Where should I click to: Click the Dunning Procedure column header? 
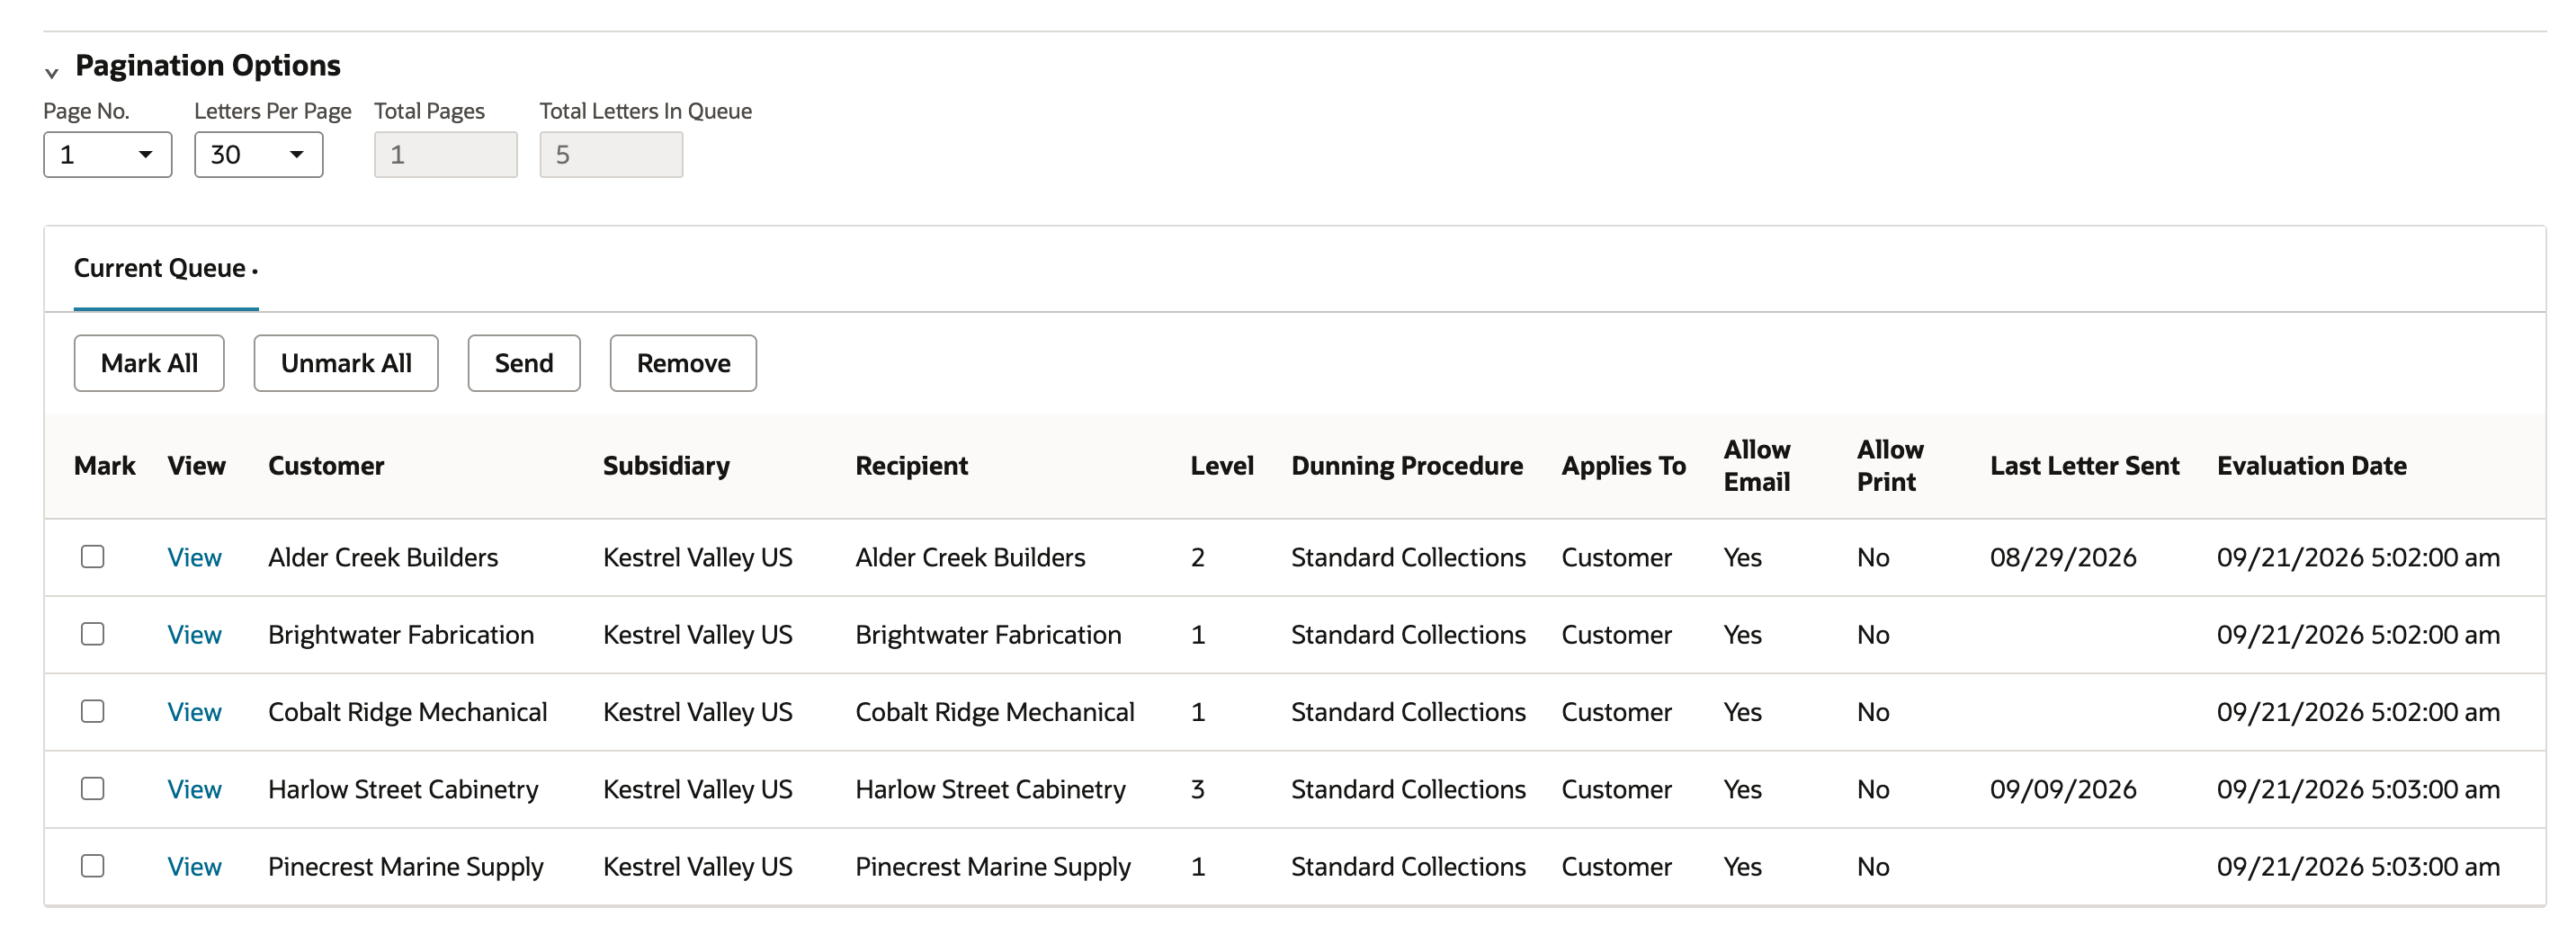pyautogui.click(x=1407, y=466)
